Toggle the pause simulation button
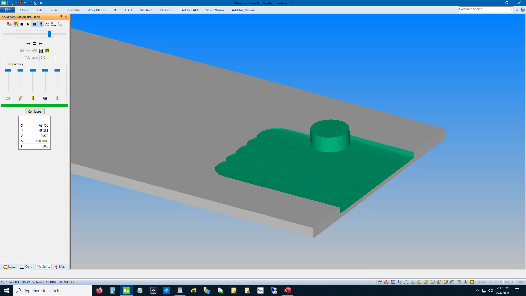Image resolution: width=526 pixels, height=296 pixels. point(35,24)
